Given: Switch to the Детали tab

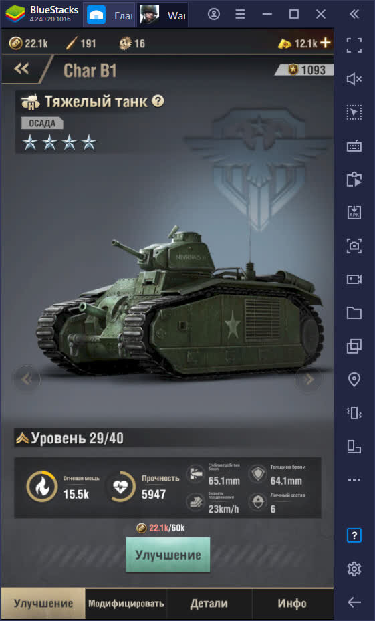Looking at the screenshot, I should pyautogui.click(x=209, y=603).
